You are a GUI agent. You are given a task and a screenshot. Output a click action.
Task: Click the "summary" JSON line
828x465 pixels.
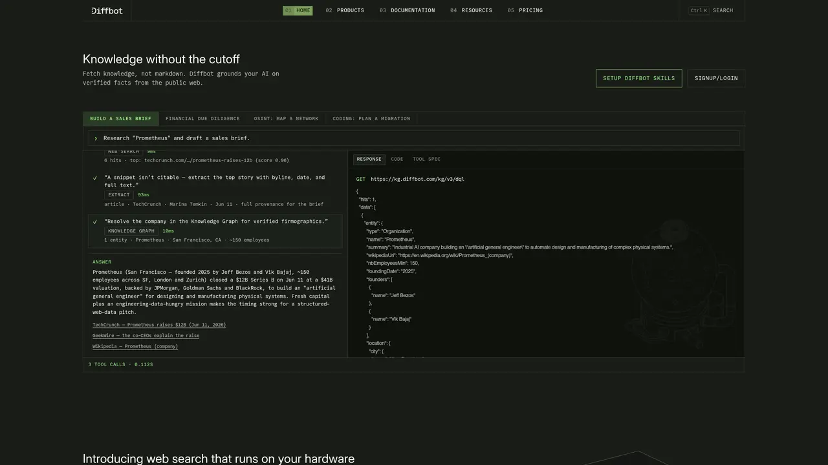click(x=519, y=247)
